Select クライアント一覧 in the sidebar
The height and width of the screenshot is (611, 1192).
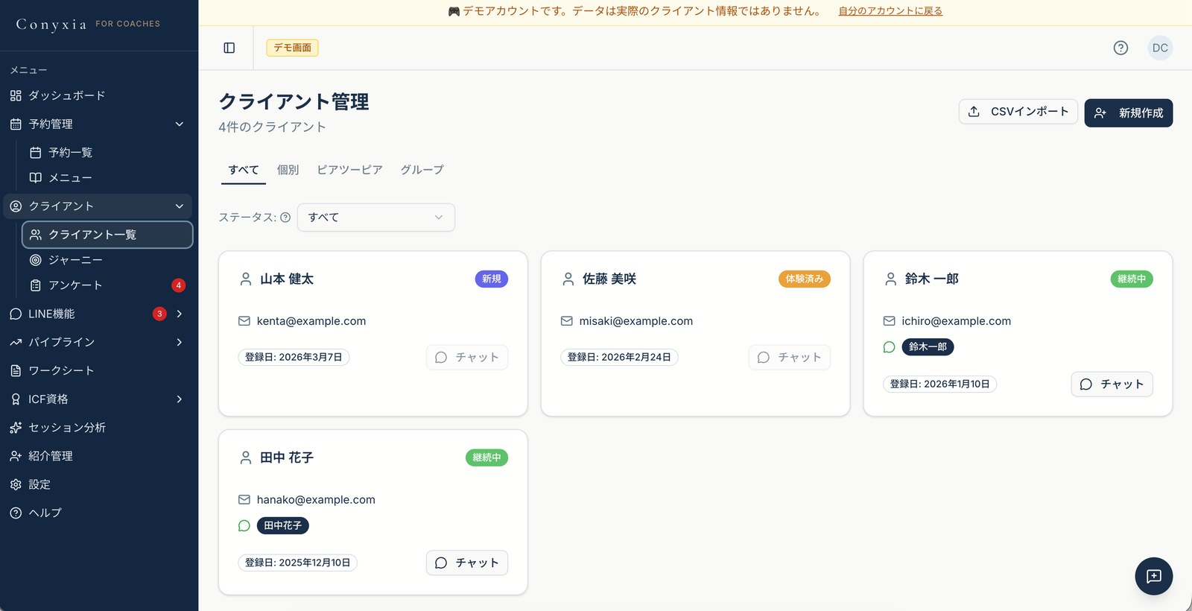(x=107, y=235)
